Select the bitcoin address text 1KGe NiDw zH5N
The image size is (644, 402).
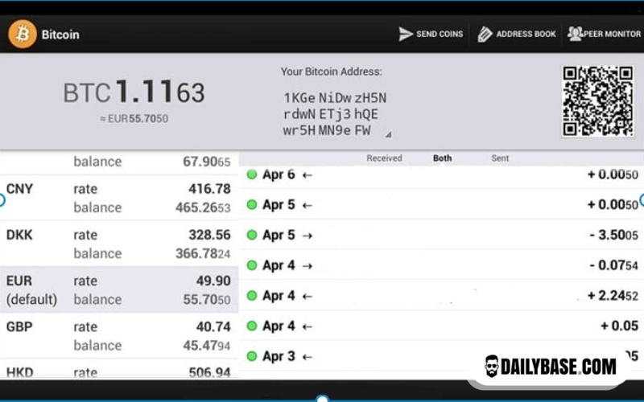click(335, 98)
